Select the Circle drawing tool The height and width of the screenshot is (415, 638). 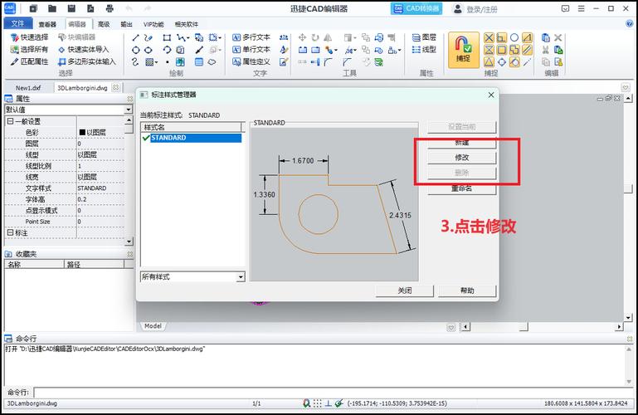tap(136, 50)
